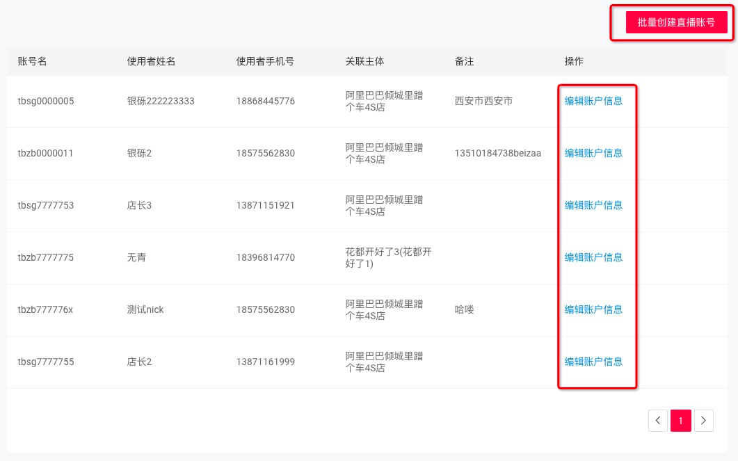Open 编辑账户信息 for account tbzb0000011
738x461 pixels.
tap(593, 153)
